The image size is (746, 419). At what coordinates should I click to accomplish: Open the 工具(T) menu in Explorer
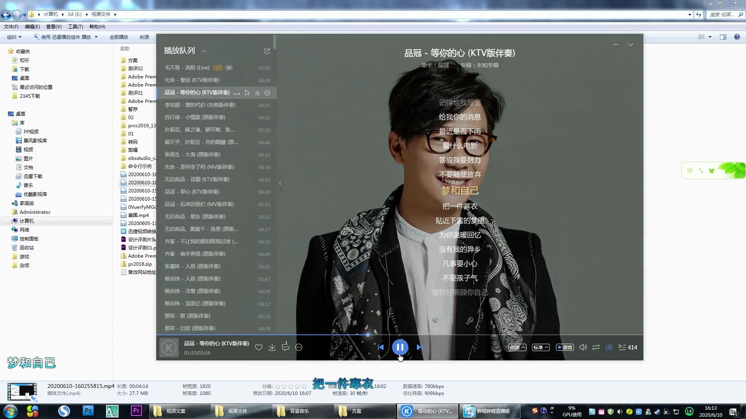pos(75,27)
